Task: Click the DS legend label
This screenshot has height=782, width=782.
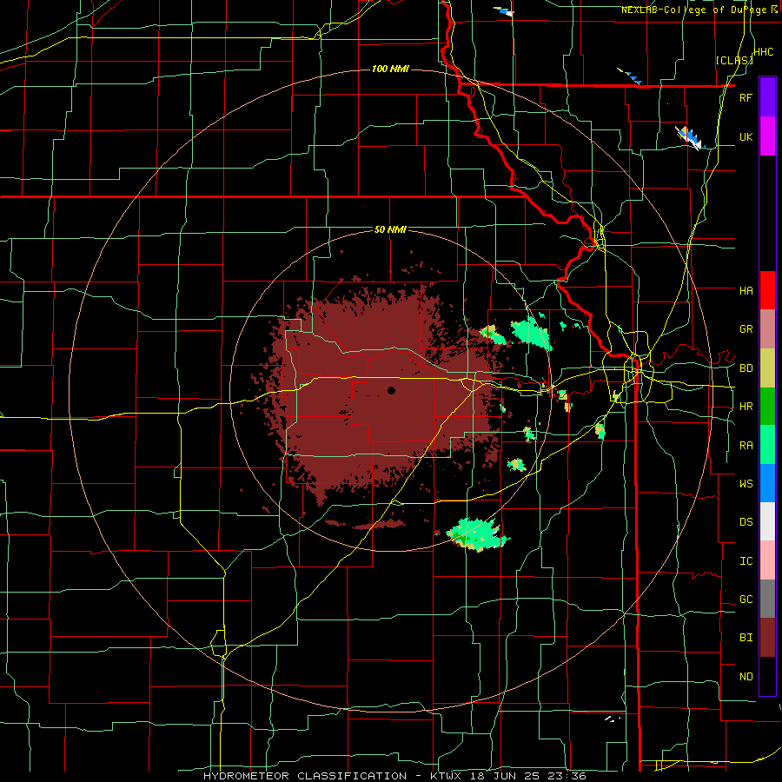Action: [746, 522]
